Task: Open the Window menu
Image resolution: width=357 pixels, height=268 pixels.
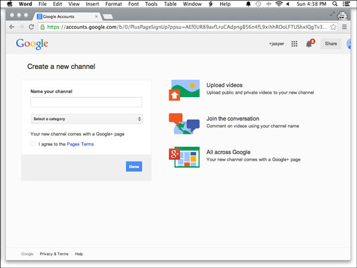Action: pyautogui.click(x=192, y=4)
